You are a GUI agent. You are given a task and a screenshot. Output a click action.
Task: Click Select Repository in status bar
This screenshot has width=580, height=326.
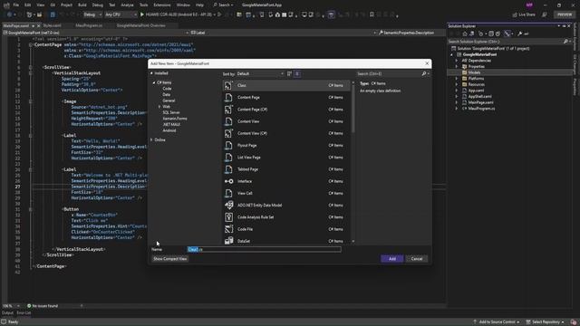coord(546,322)
